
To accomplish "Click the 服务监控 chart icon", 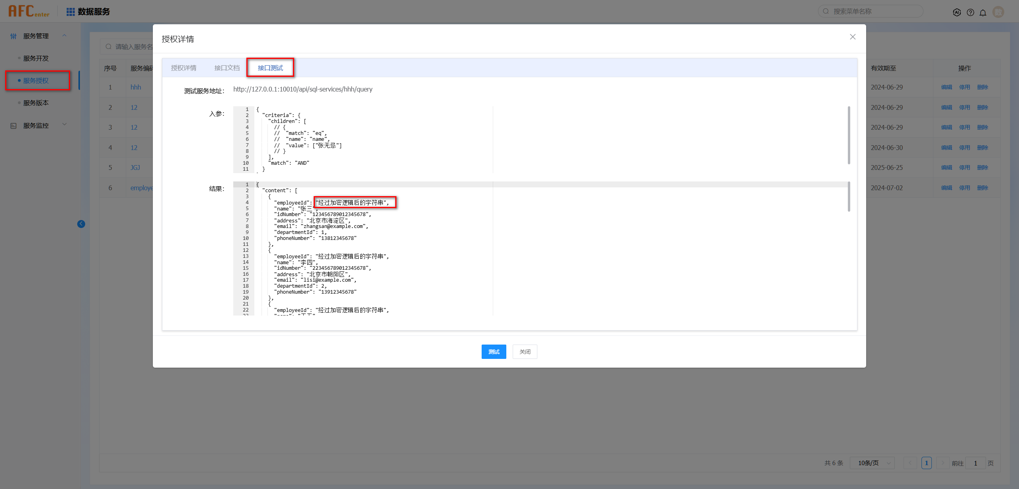I will coord(14,126).
